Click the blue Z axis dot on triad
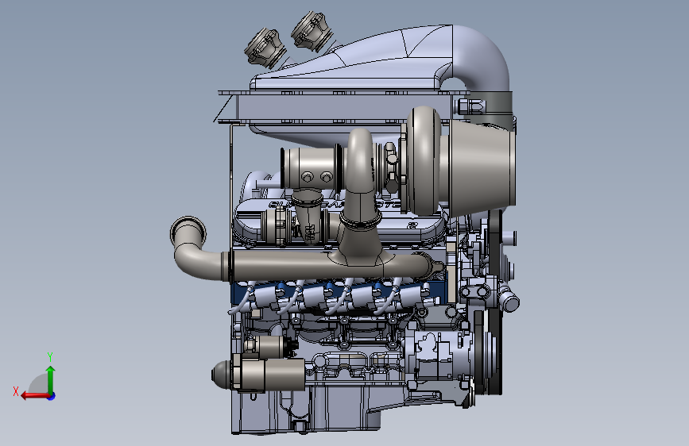Screen dimensions: 689x446 tap(52, 396)
